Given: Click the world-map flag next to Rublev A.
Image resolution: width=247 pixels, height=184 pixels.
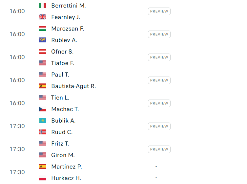Looking at the screenshot, I should pos(42,40).
